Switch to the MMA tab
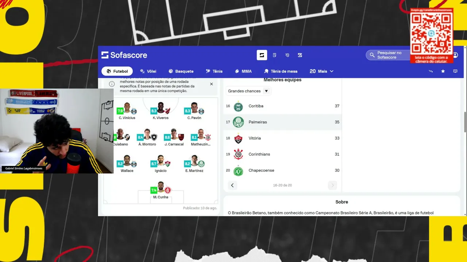Image resolution: width=467 pixels, height=262 pixels. click(x=243, y=71)
